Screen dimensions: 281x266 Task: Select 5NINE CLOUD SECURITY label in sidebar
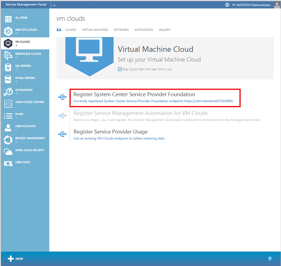(x=29, y=150)
